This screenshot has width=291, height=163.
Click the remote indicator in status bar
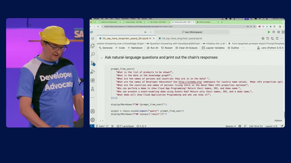[x=92, y=126]
